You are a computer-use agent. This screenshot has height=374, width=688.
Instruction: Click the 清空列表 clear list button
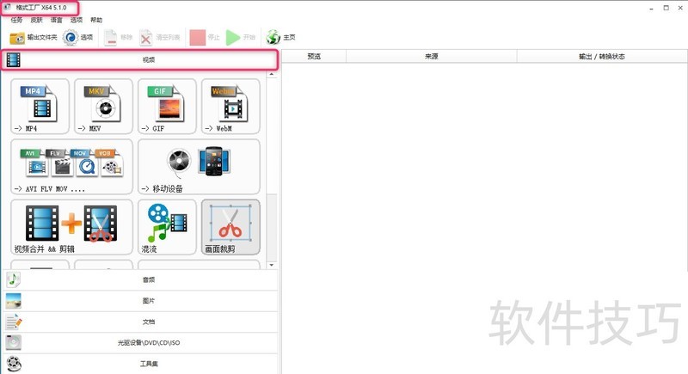pyautogui.click(x=160, y=38)
